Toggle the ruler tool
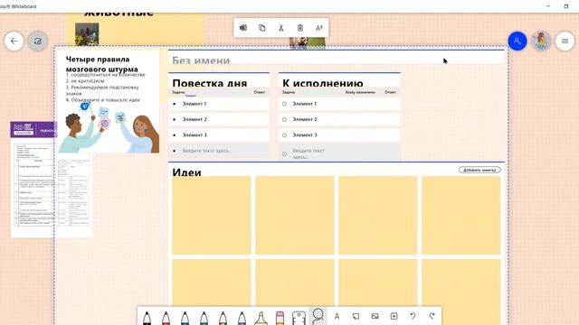Screen dimensions: 579x325 [x=299, y=318]
